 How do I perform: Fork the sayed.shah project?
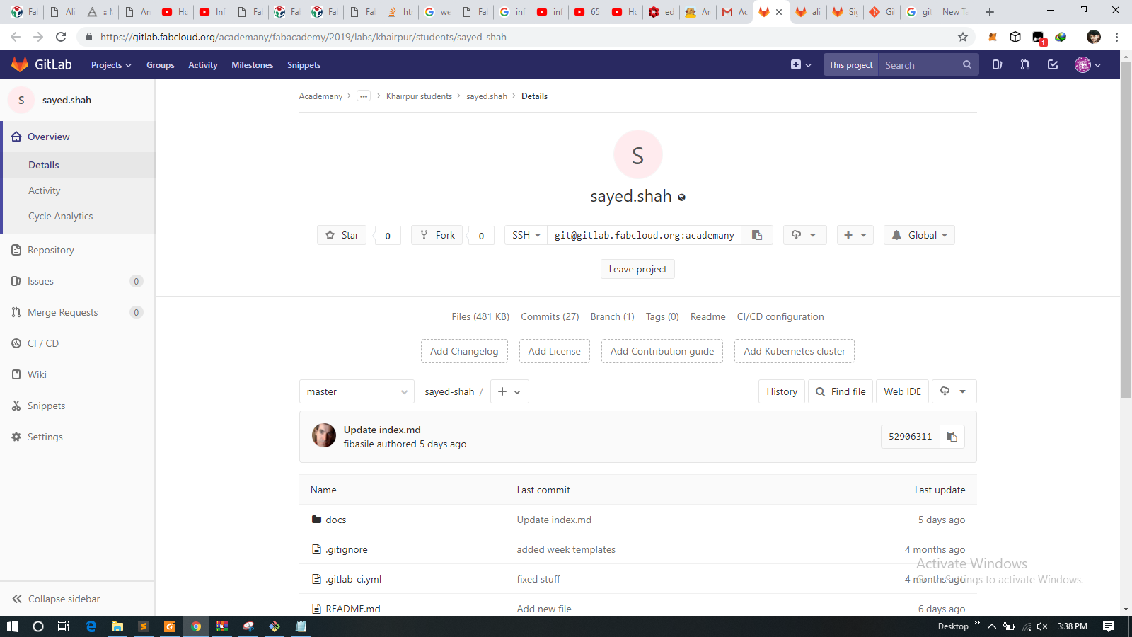coord(437,235)
